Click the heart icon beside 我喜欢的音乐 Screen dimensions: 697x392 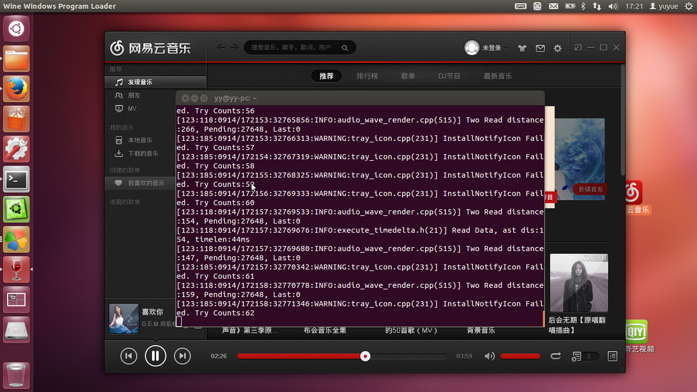click(x=118, y=183)
